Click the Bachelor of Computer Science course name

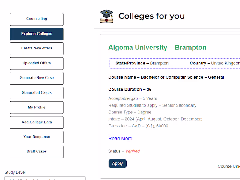166,77
